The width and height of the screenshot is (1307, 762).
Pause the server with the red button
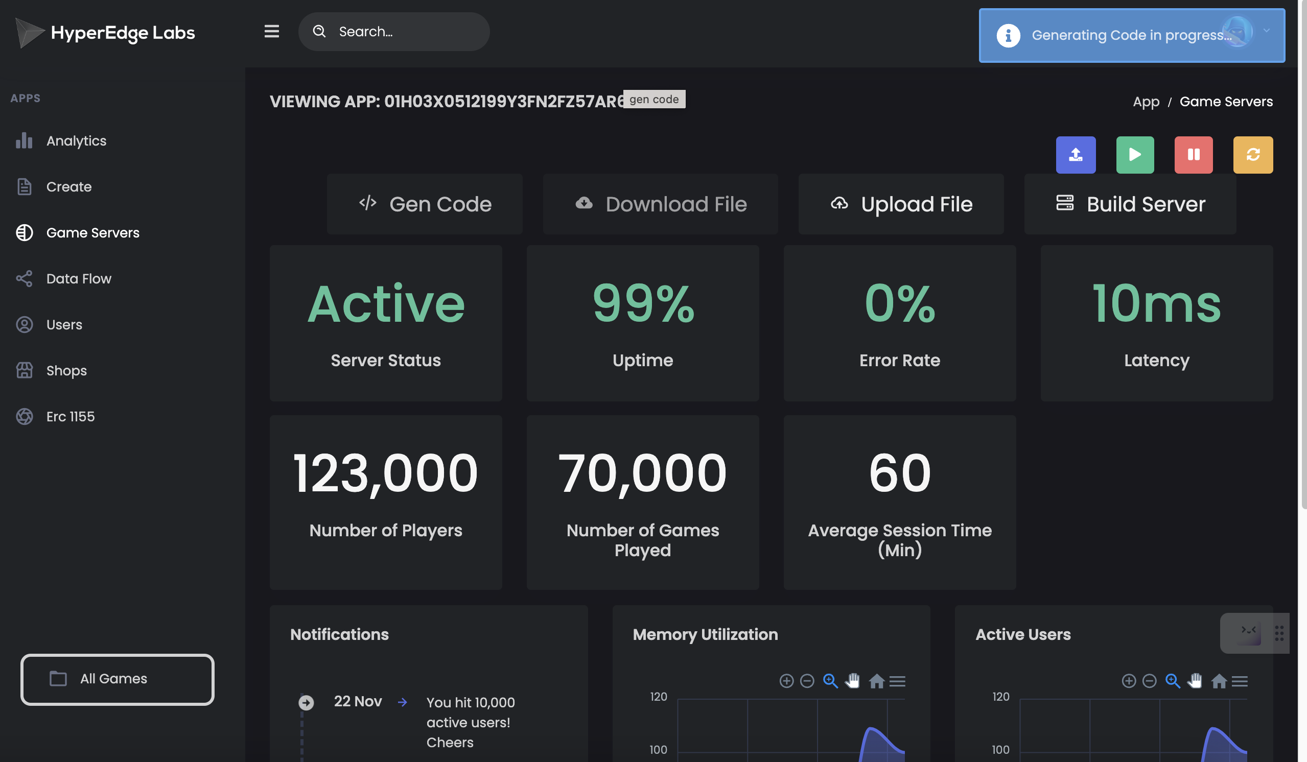[1193, 154]
